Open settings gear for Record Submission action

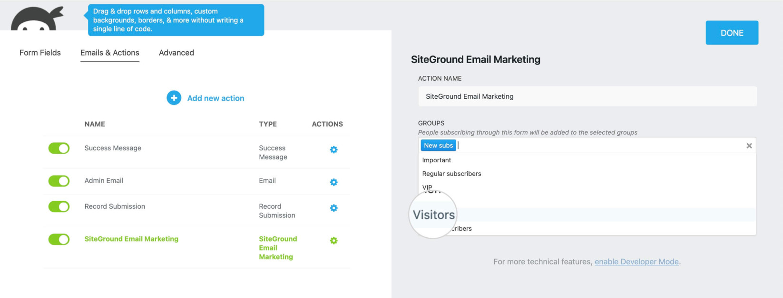334,208
